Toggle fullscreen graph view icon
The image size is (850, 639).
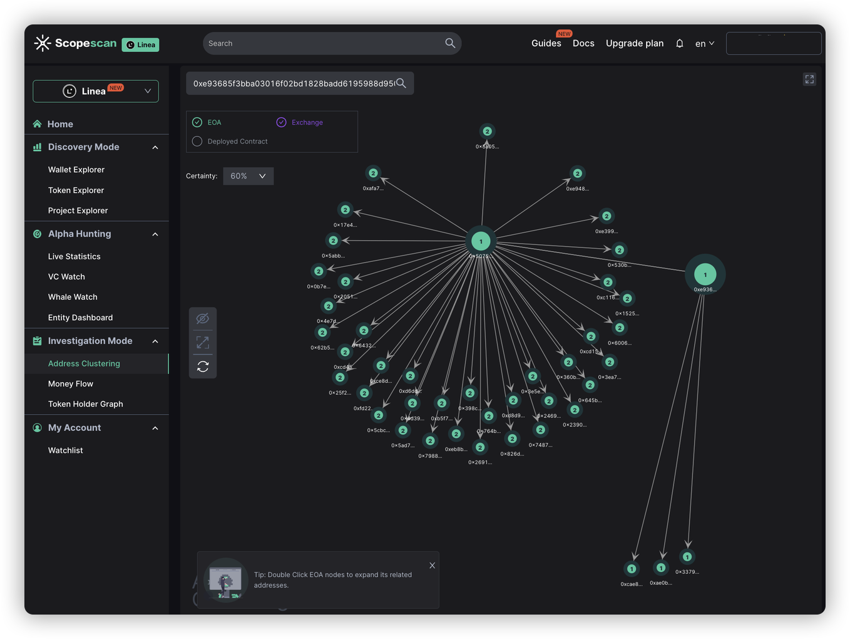[809, 79]
